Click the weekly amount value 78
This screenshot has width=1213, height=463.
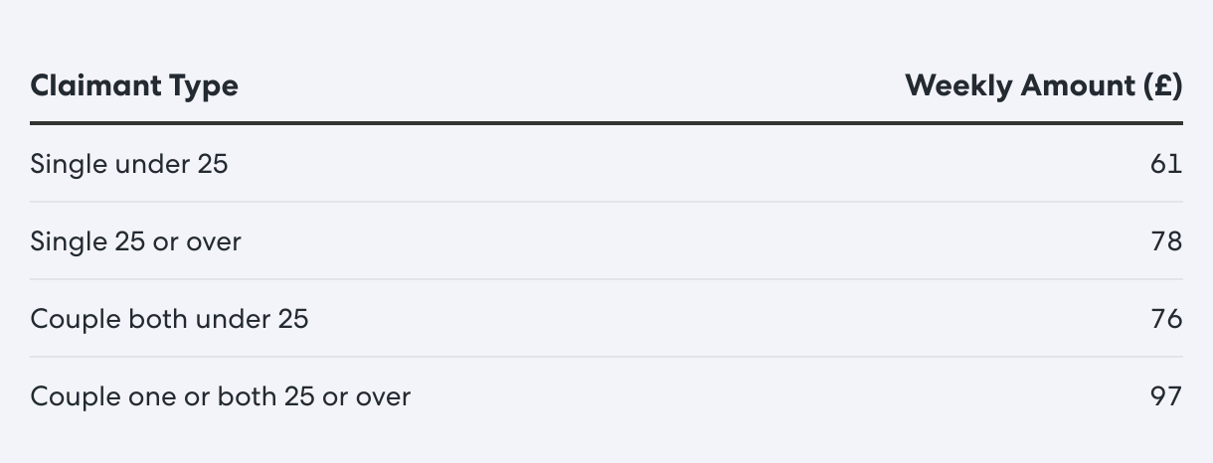(x=1166, y=240)
